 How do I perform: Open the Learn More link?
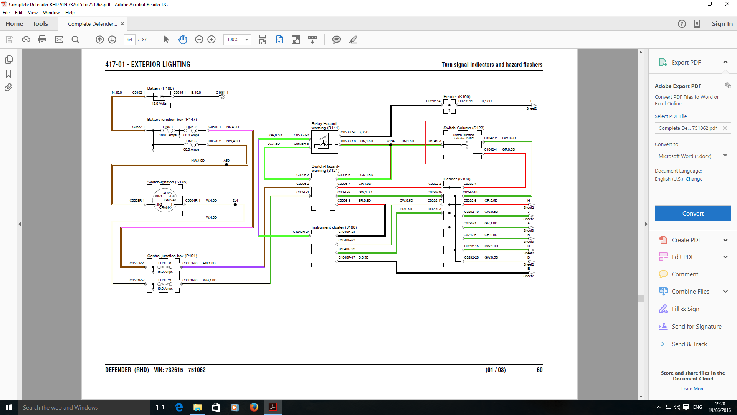tap(693, 389)
